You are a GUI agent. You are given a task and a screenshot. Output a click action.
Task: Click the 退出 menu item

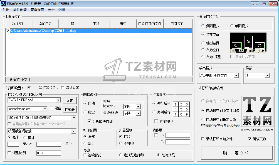pos(61,10)
